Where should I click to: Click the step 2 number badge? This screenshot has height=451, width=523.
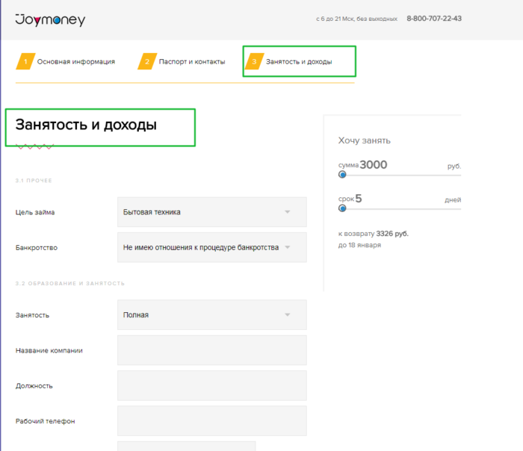(x=146, y=61)
